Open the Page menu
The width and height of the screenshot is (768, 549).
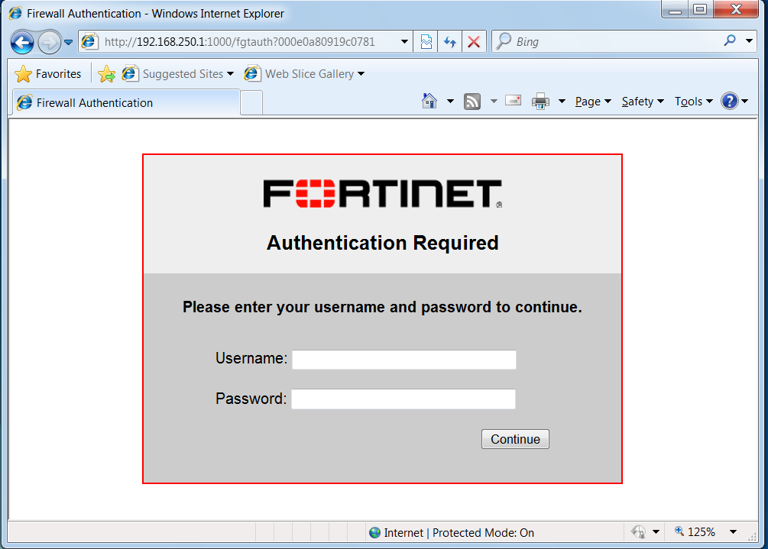[593, 102]
